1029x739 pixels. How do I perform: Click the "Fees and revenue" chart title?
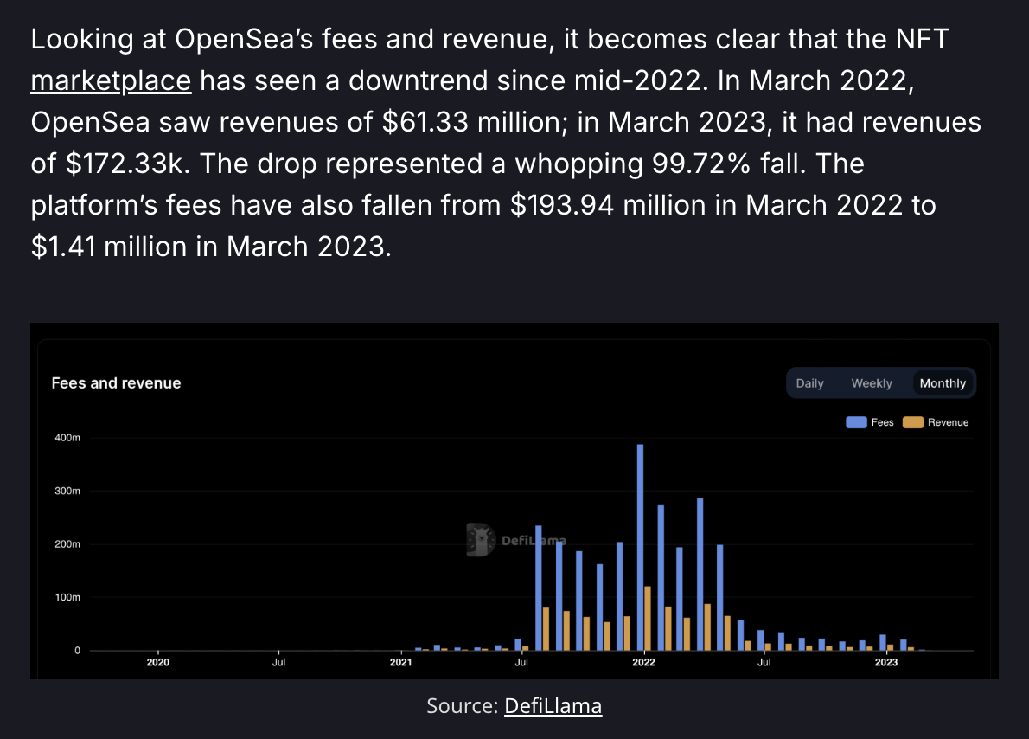click(116, 383)
